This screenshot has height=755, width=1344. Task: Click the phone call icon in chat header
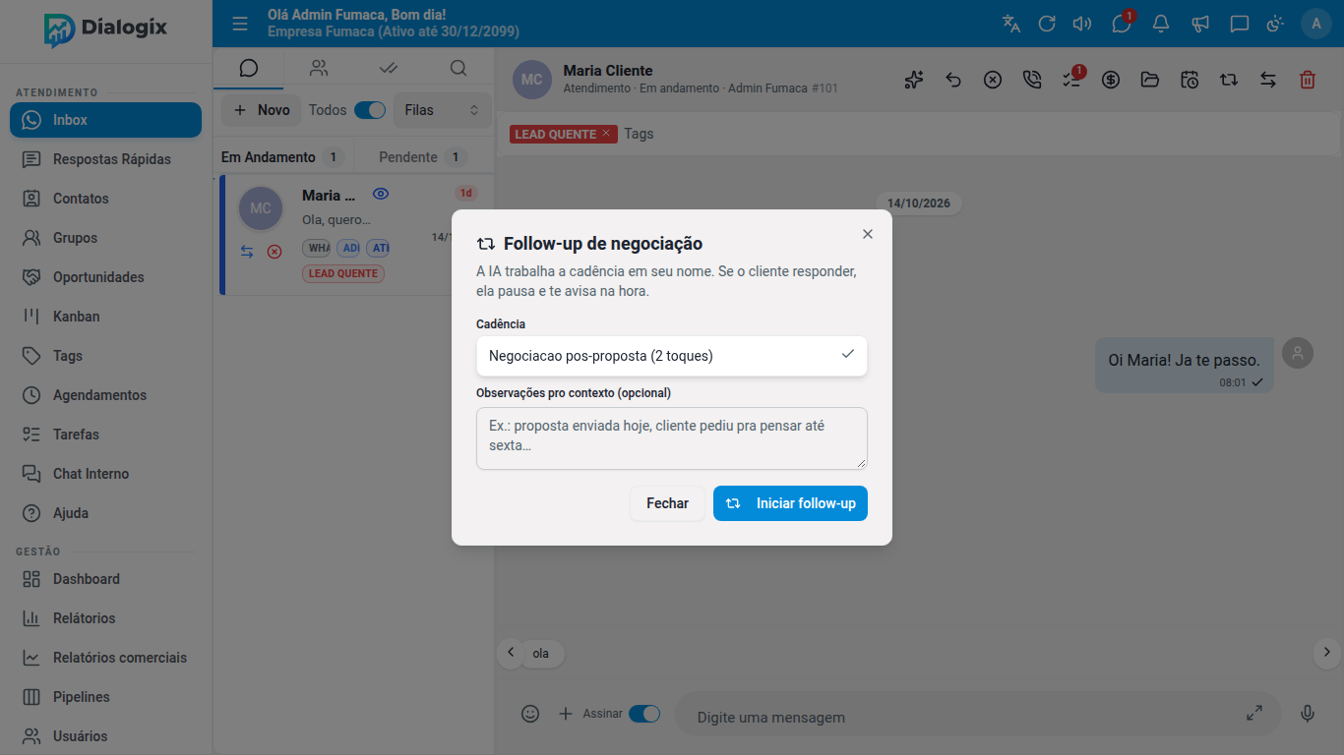(1032, 80)
